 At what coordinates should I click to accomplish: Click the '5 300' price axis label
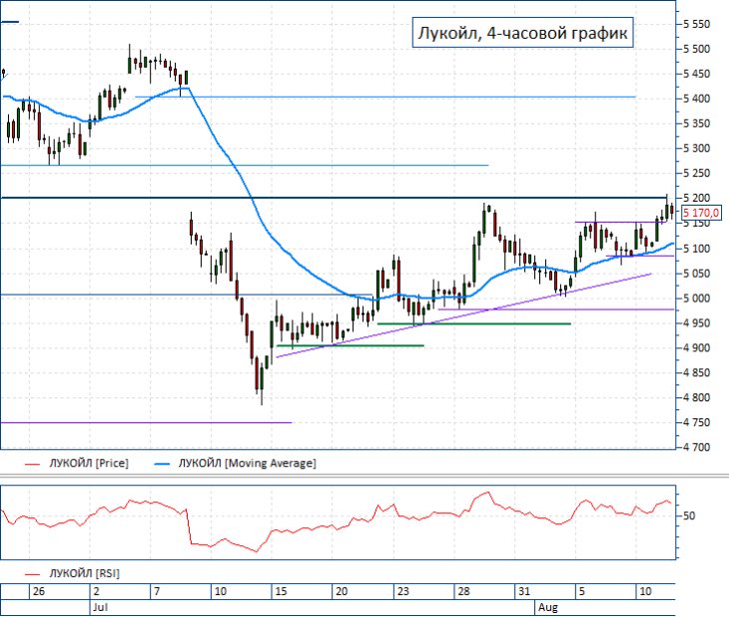696,149
